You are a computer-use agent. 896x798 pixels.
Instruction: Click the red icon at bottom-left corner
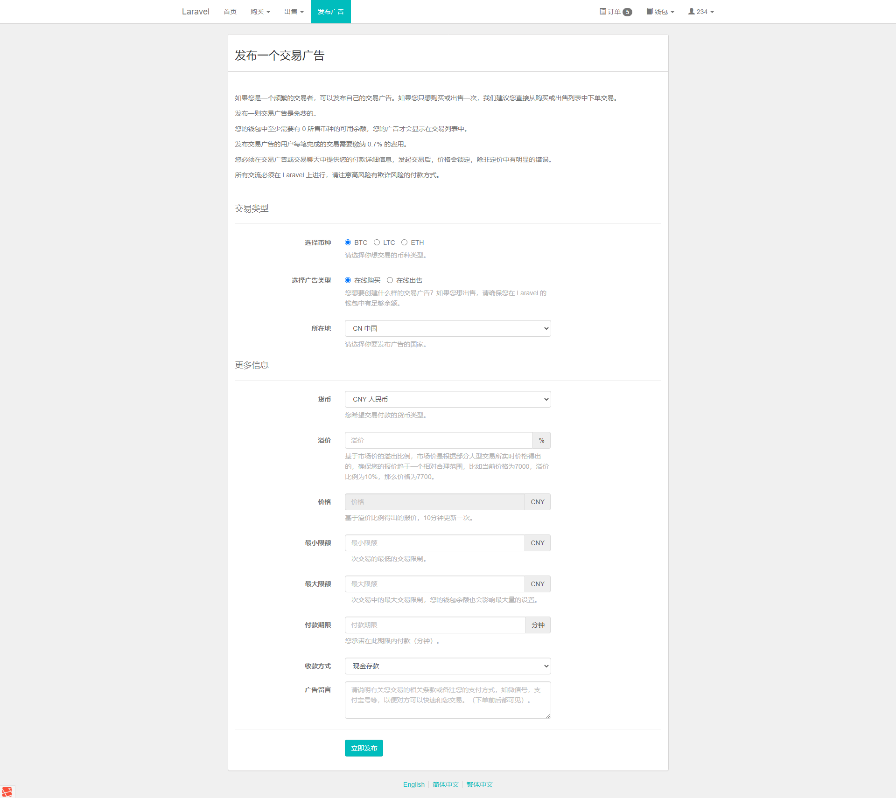[x=7, y=791]
